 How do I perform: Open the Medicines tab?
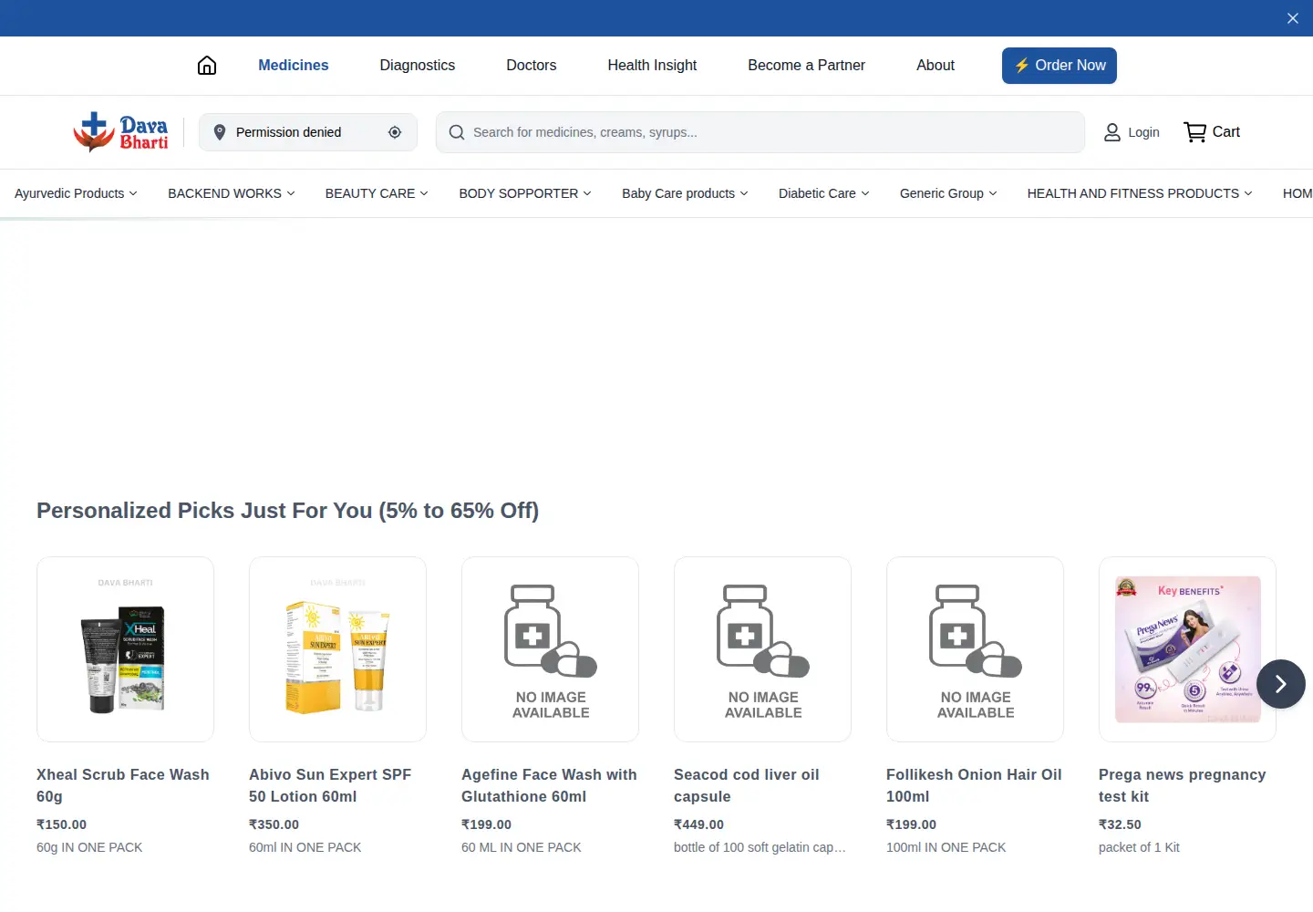point(294,66)
